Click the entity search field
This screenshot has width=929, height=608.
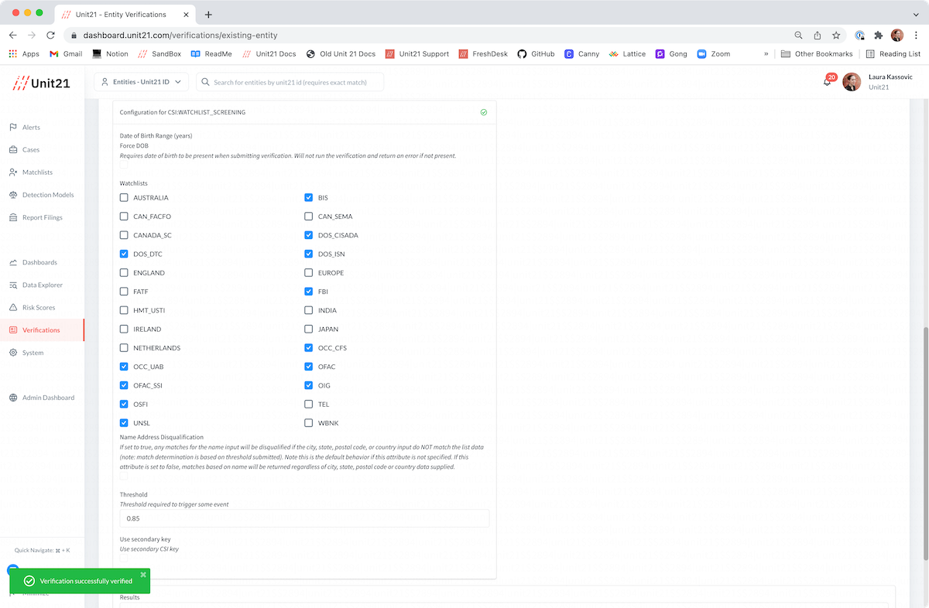click(x=290, y=82)
